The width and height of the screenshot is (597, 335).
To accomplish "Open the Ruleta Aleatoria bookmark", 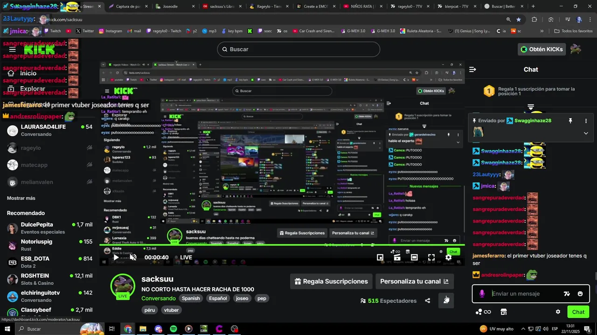I will coord(420,31).
